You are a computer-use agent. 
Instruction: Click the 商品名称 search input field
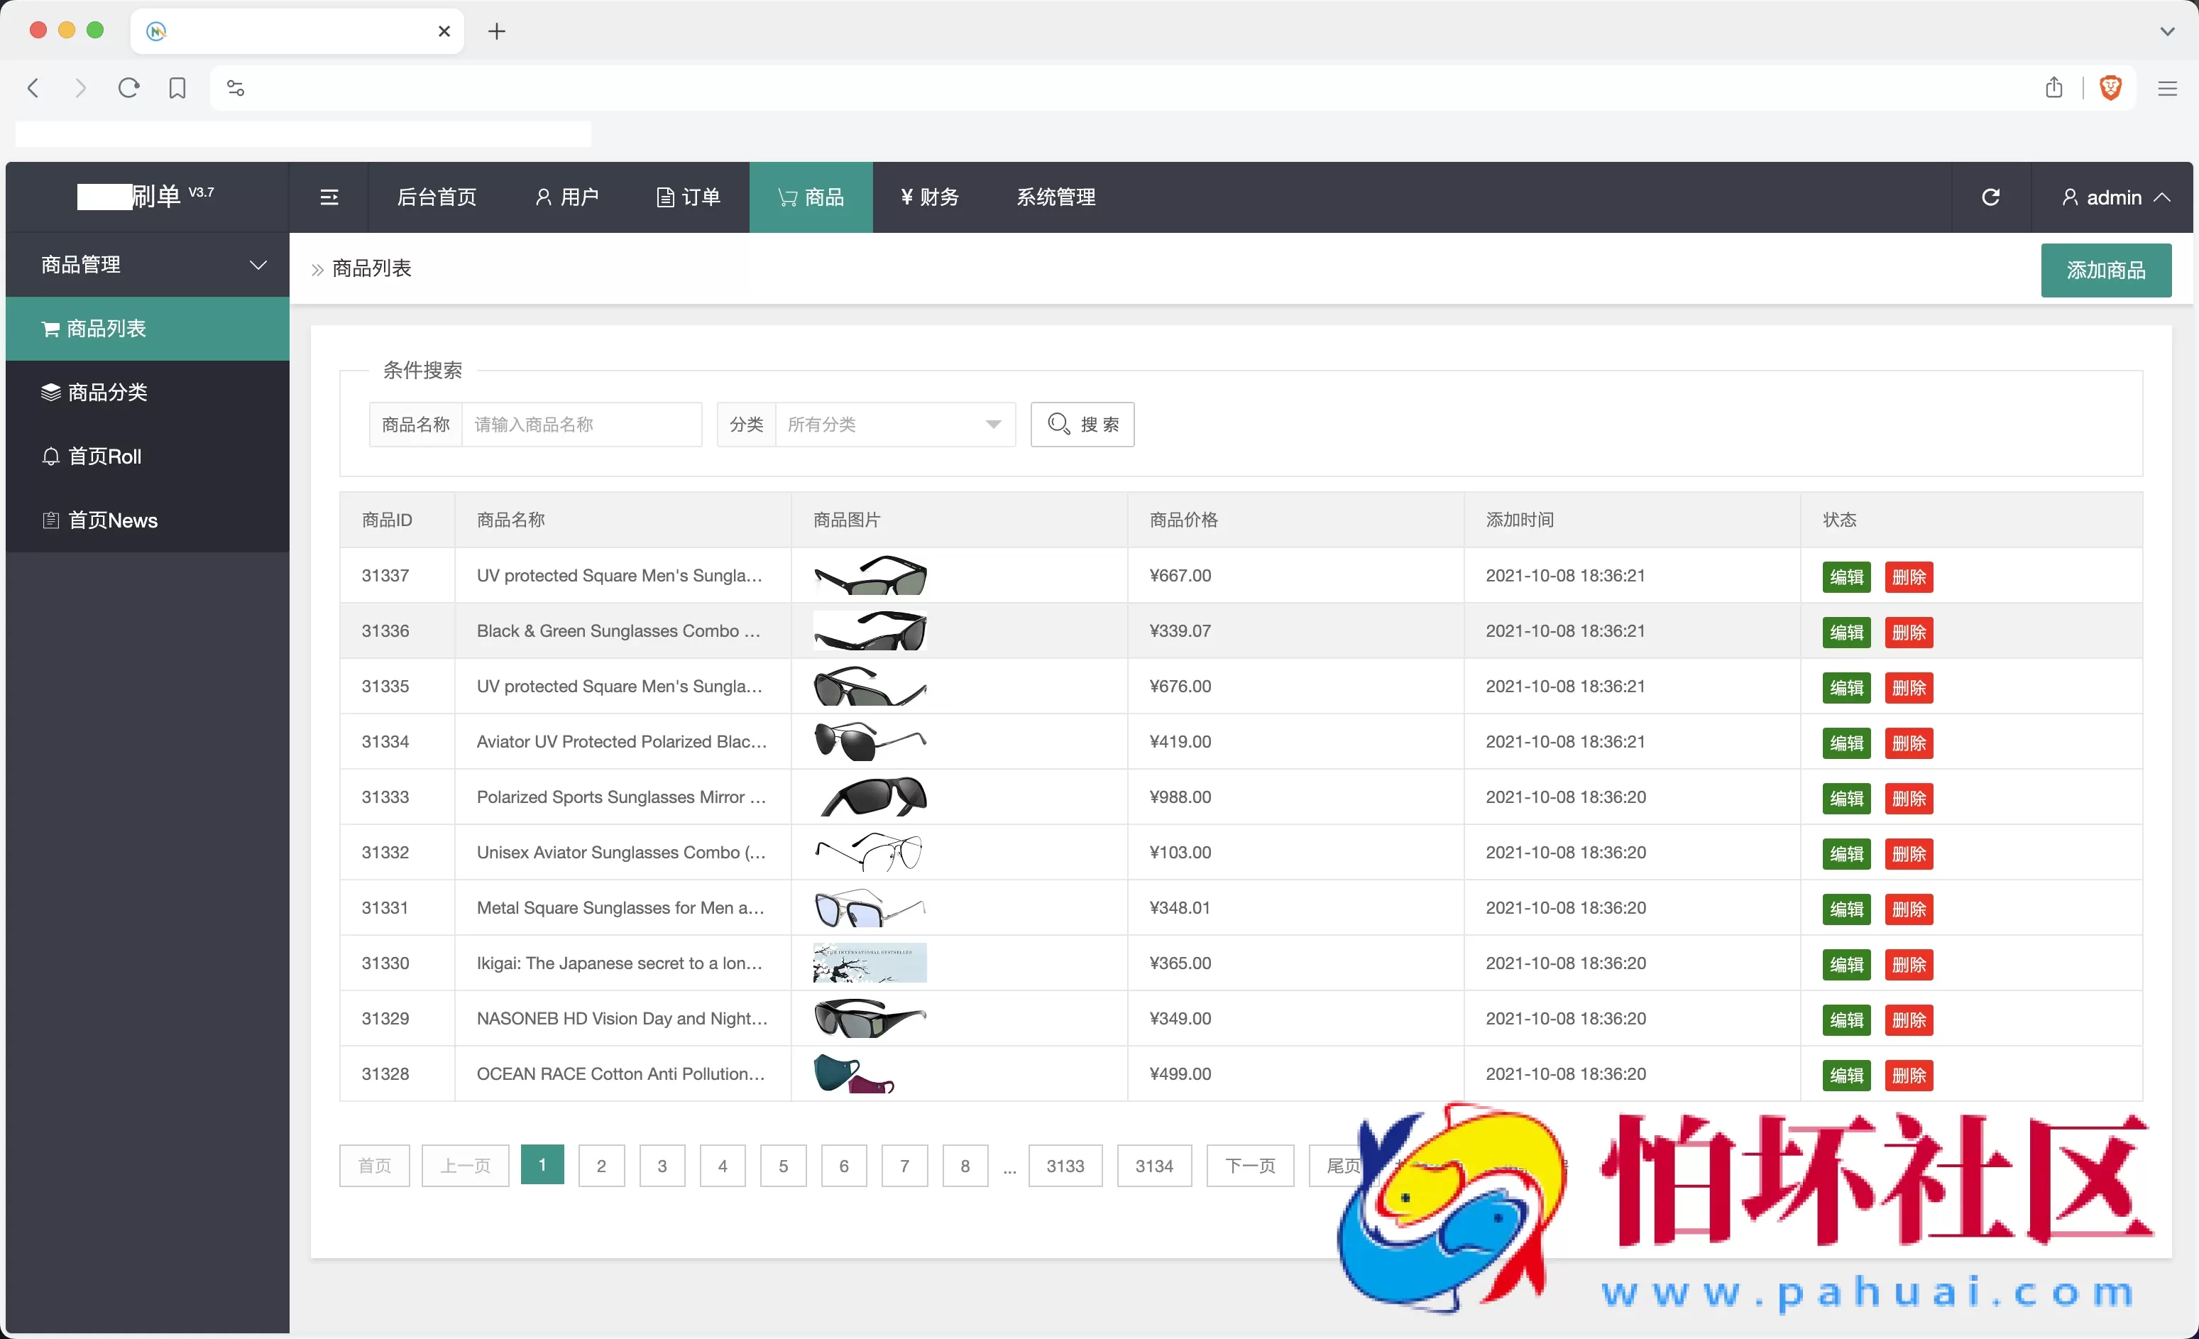point(582,424)
